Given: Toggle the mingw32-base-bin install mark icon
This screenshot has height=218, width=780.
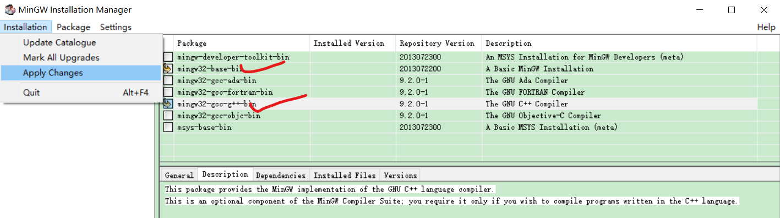Looking at the screenshot, I should [168, 69].
